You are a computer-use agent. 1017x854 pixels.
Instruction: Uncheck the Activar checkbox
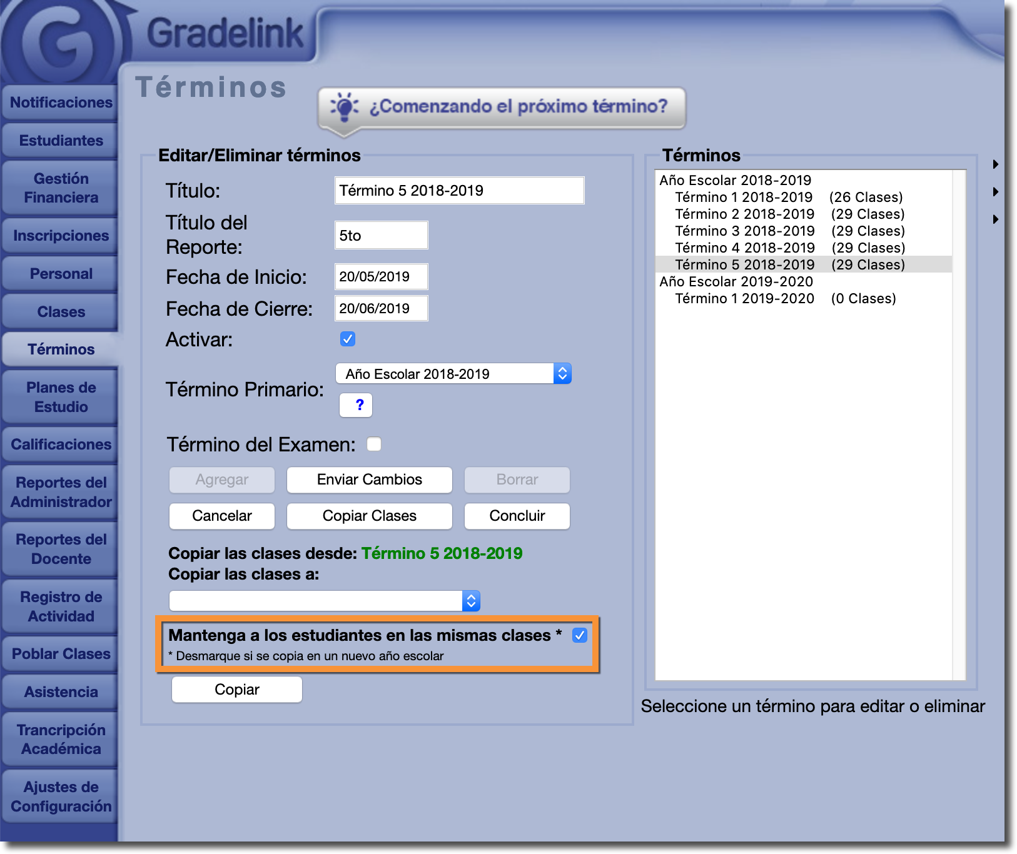click(348, 339)
